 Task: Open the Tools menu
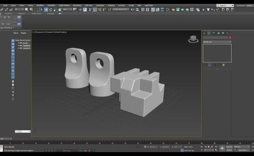pos(5,5)
